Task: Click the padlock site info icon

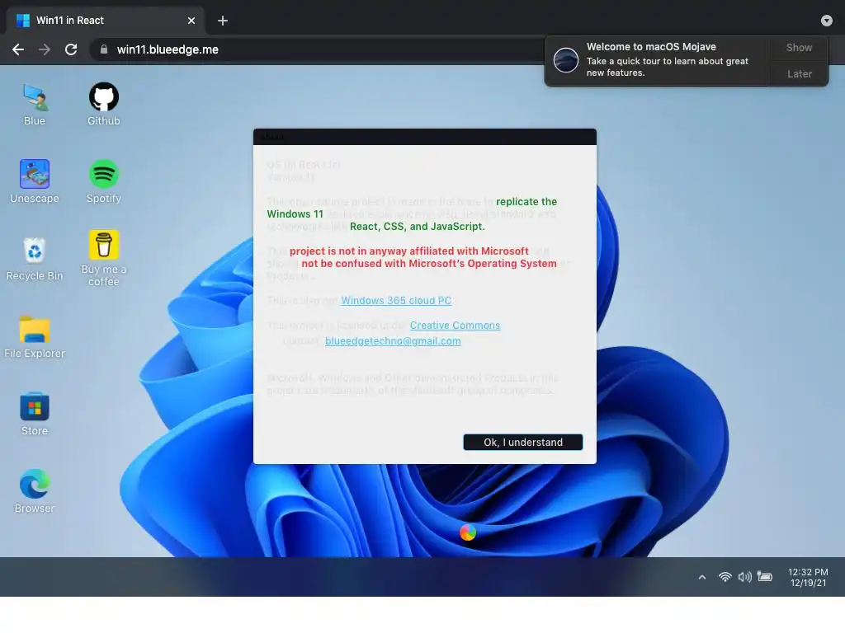Action: (104, 49)
